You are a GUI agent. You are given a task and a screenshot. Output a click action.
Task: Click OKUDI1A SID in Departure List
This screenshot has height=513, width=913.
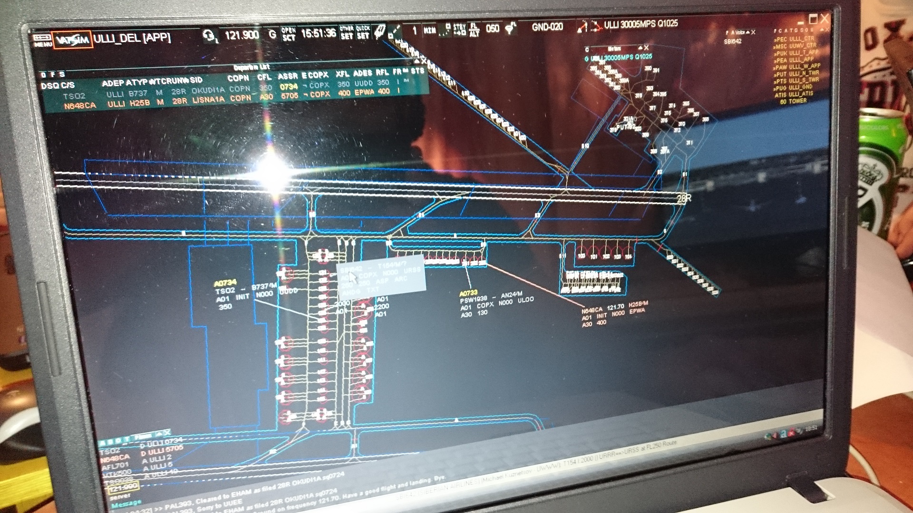(x=208, y=90)
